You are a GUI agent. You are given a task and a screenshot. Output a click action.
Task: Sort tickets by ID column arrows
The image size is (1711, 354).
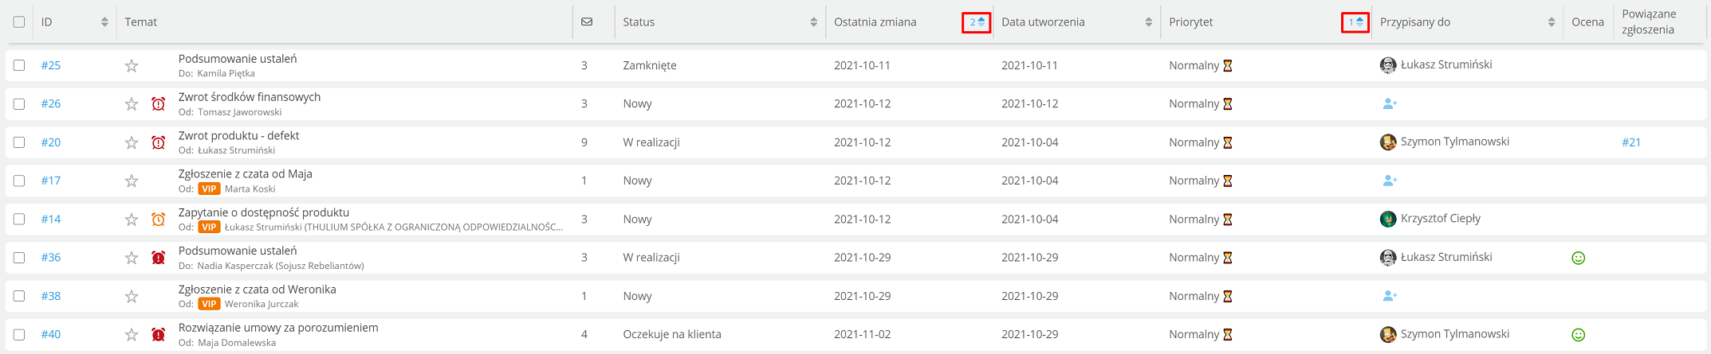[104, 22]
